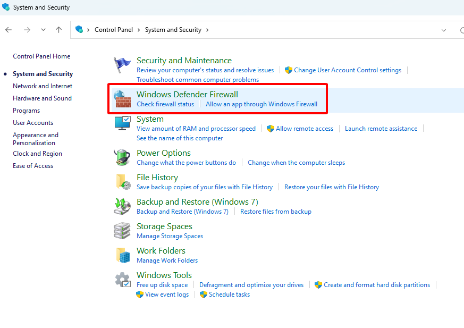The width and height of the screenshot is (464, 328).
Task: Open Network and Internet category
Action: (43, 86)
